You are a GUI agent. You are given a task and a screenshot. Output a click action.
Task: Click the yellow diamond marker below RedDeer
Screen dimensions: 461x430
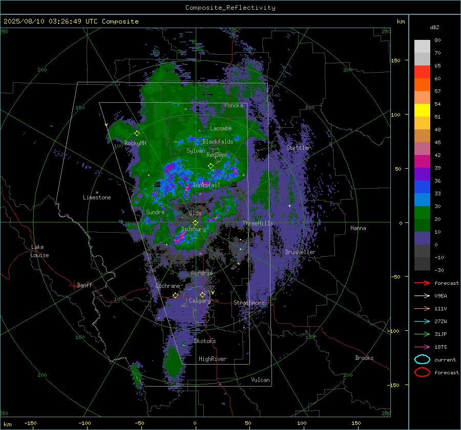pos(211,166)
